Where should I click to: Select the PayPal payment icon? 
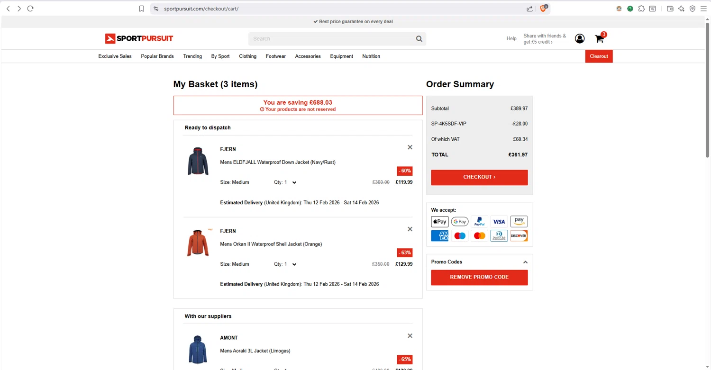479,222
